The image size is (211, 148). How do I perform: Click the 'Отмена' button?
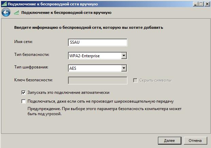tap(195, 141)
